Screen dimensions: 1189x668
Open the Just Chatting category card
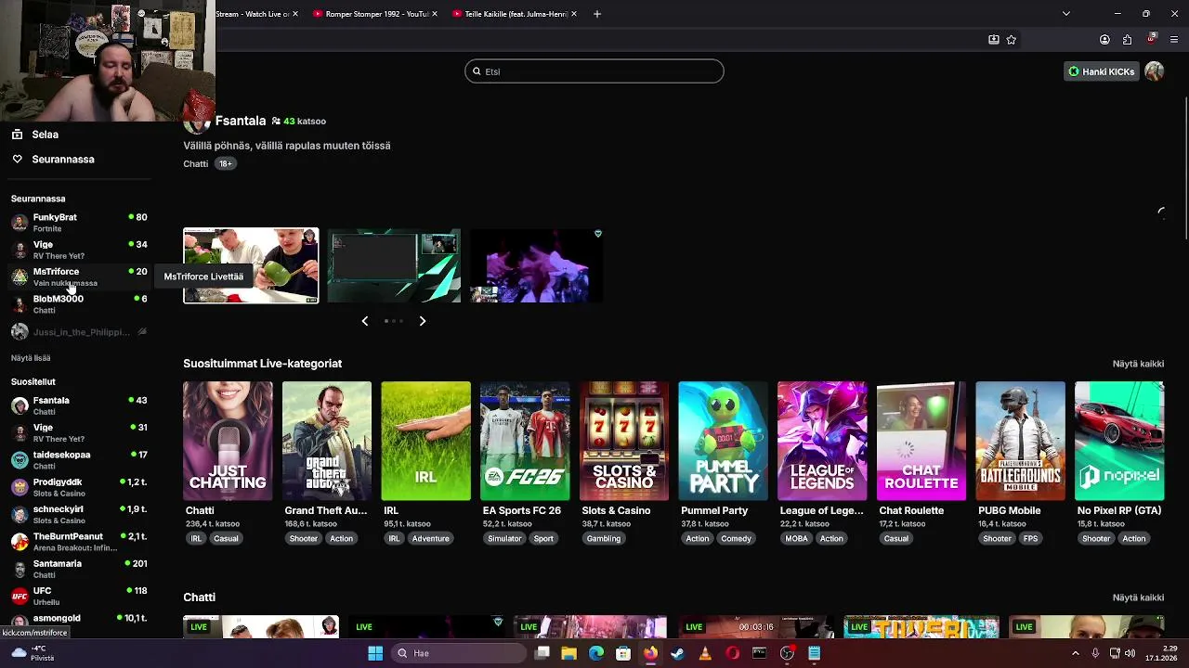(228, 441)
